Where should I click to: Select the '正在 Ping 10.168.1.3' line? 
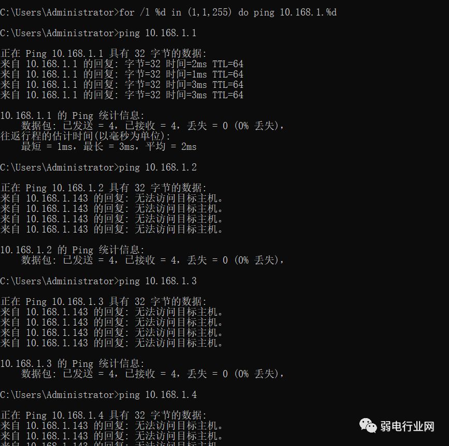pos(104,302)
